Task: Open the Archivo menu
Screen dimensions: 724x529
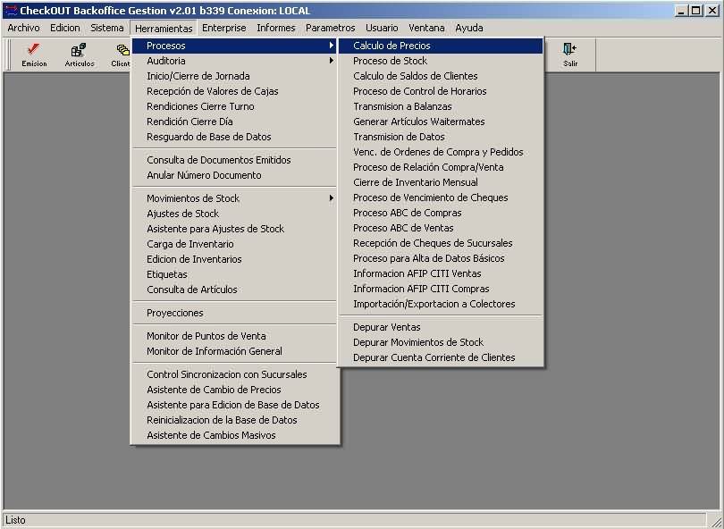Action: pyautogui.click(x=23, y=28)
